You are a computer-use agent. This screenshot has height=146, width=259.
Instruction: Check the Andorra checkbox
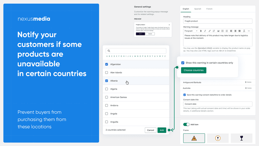(107, 106)
